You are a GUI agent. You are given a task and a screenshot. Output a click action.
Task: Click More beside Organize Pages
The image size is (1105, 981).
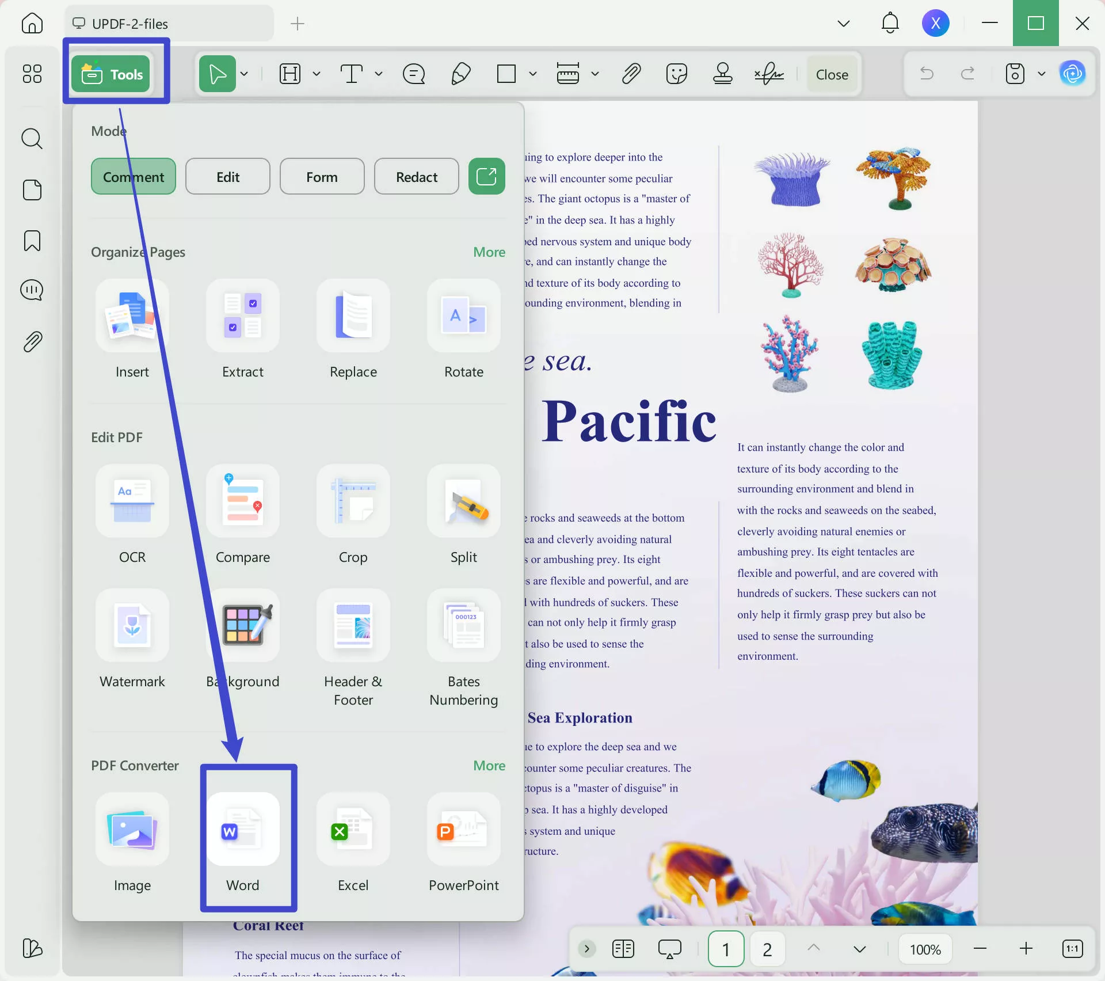[489, 252]
